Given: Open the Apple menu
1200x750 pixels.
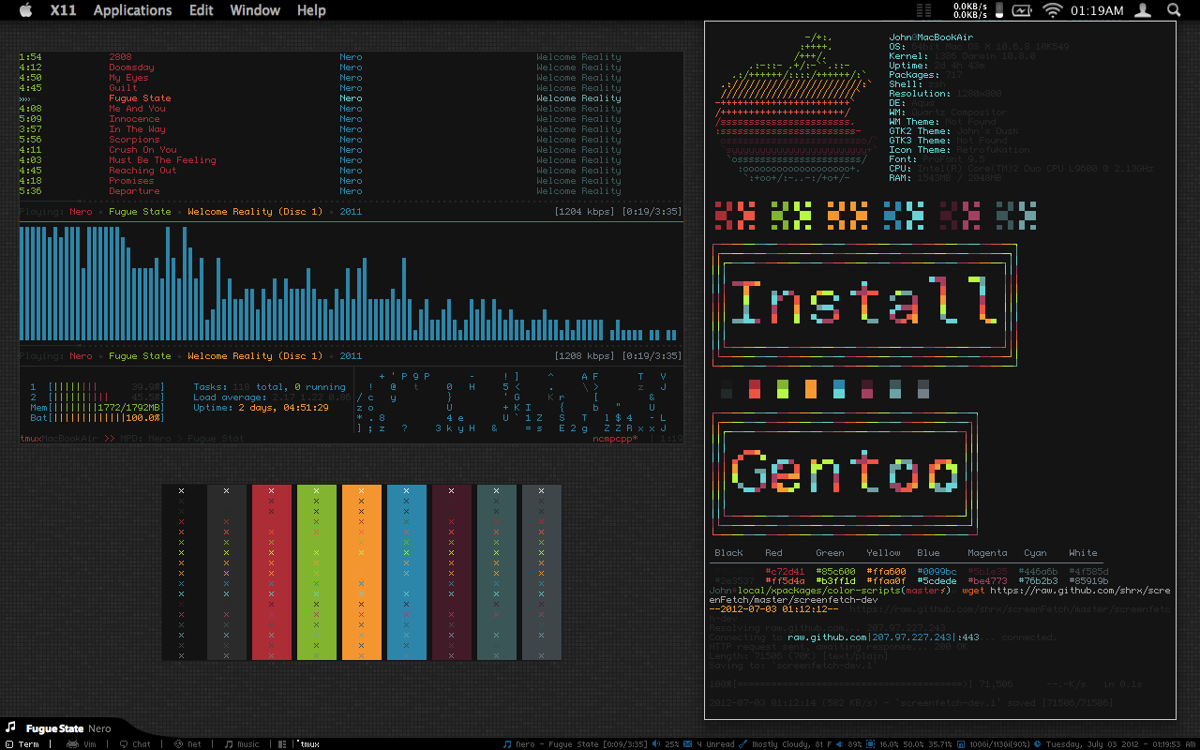Looking at the screenshot, I should coord(25,10).
